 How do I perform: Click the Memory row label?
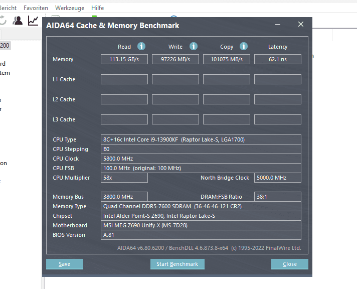coord(63,59)
